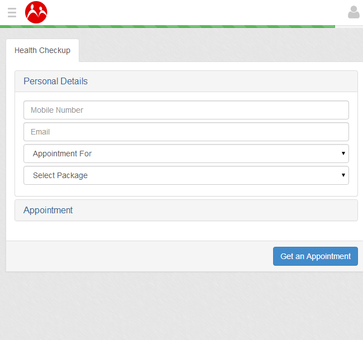Click the footer area beside the appointment button

139,256
